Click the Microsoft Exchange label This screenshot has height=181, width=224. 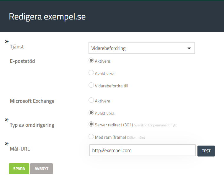32,101
